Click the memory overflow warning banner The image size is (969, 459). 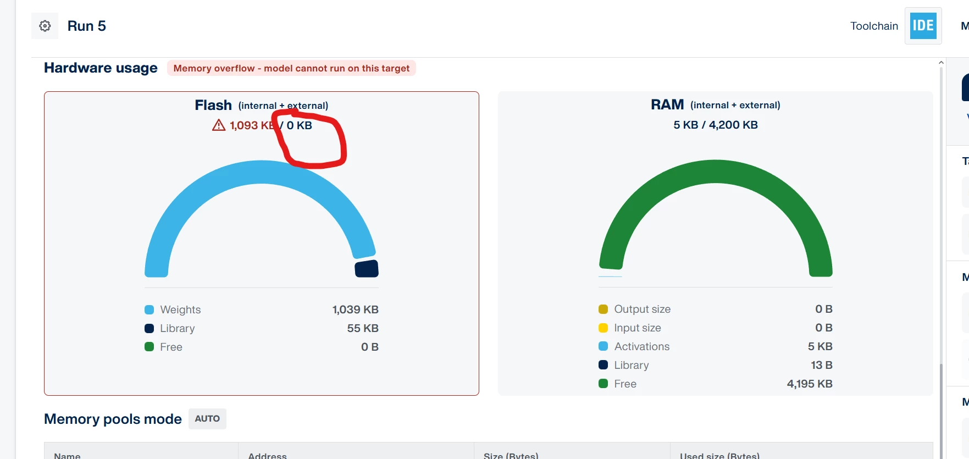click(291, 68)
